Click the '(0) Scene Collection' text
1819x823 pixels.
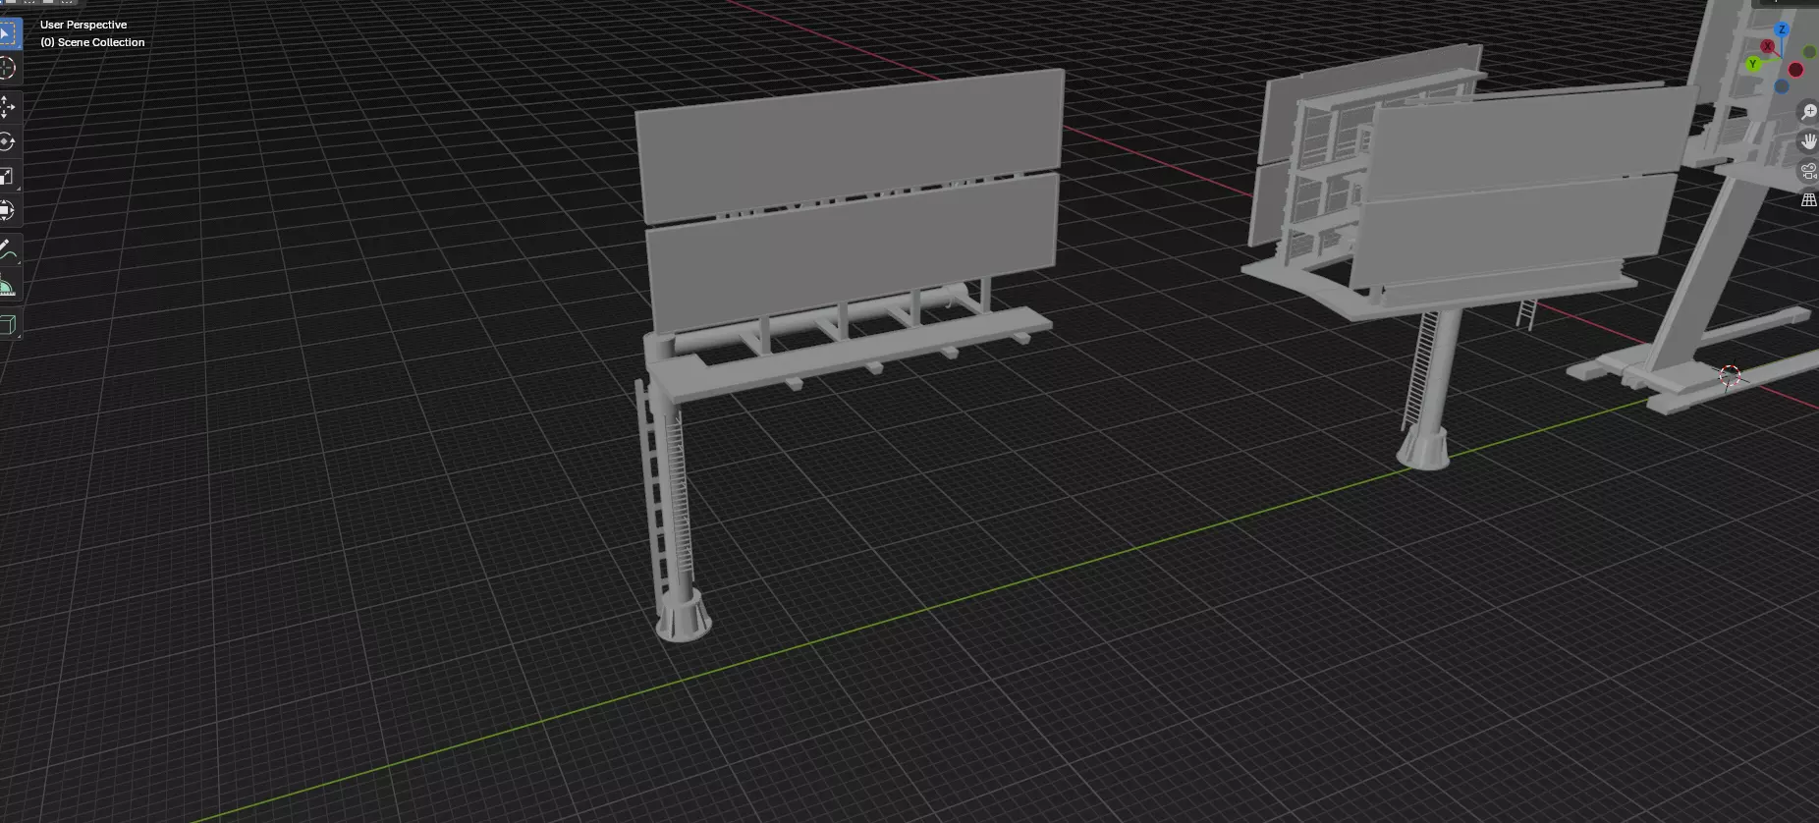(92, 42)
